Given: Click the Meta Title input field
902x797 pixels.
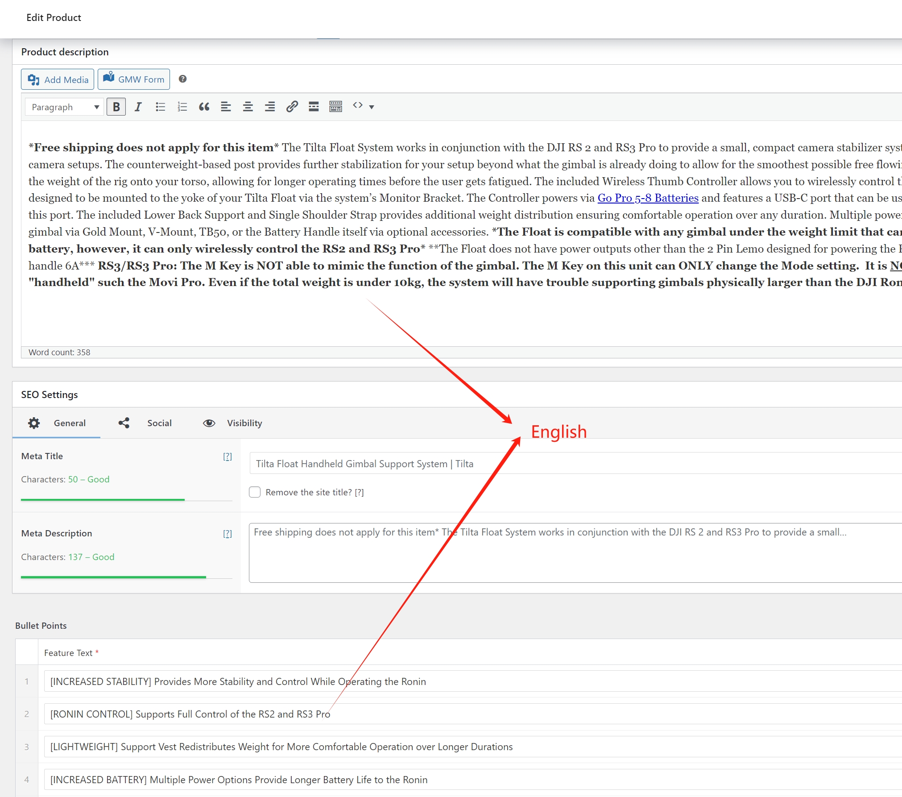Looking at the screenshot, I should (575, 464).
